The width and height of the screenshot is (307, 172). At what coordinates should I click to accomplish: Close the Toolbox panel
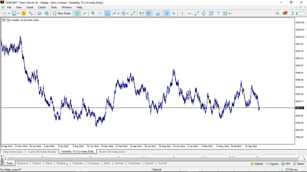coord(1,156)
